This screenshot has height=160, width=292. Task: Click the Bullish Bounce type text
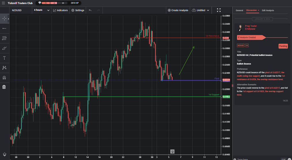point(244,64)
